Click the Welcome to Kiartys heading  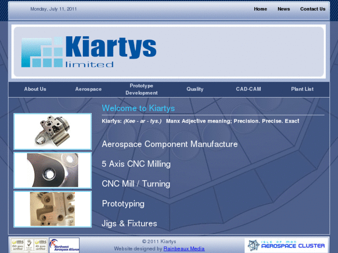[138, 108]
